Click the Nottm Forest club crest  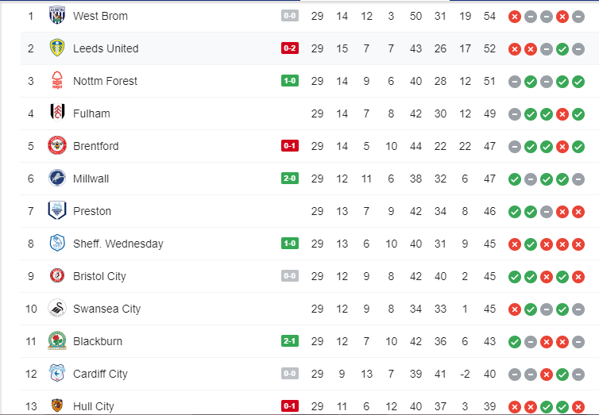[56, 81]
